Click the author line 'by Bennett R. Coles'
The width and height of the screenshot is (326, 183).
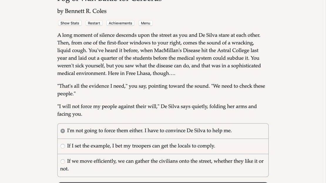(x=82, y=11)
